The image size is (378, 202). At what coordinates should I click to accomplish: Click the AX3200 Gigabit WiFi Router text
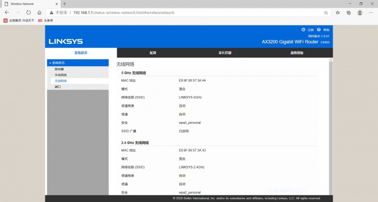(x=290, y=42)
